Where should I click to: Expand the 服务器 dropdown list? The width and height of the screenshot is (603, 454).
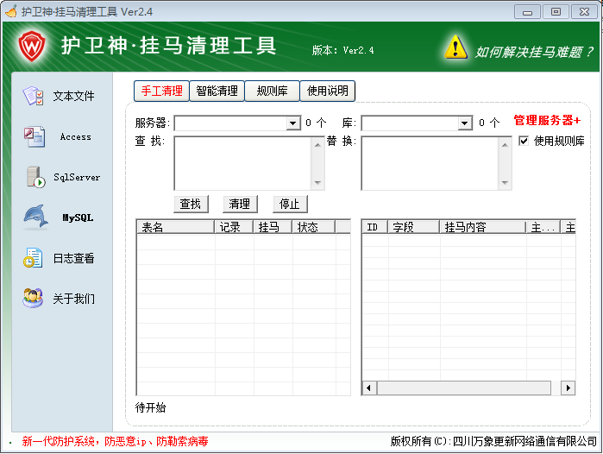click(x=293, y=123)
